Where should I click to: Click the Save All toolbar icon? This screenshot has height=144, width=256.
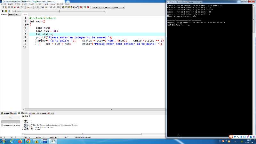pos(12,7)
